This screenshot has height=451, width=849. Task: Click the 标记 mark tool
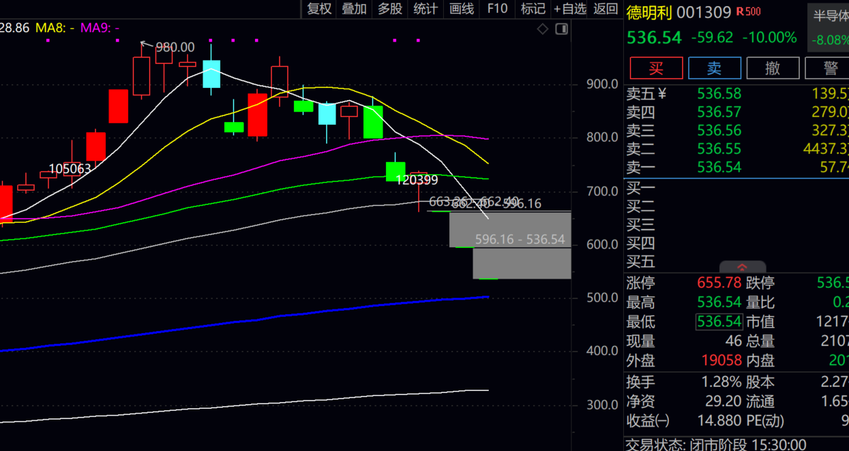[533, 9]
